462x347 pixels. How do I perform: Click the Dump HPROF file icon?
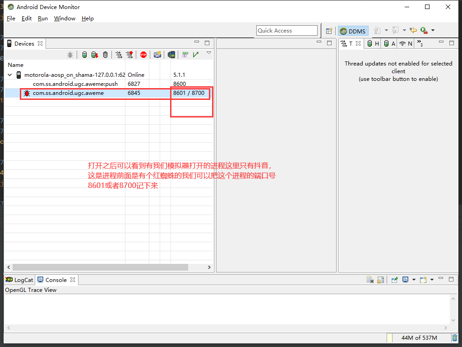pos(95,55)
